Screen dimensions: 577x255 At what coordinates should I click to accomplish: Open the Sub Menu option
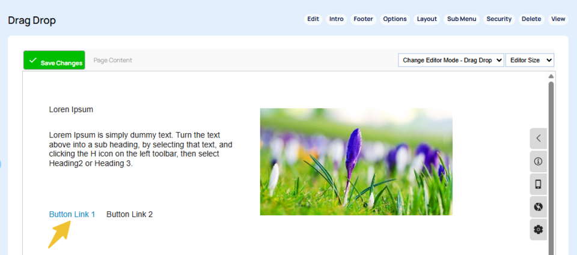point(462,19)
